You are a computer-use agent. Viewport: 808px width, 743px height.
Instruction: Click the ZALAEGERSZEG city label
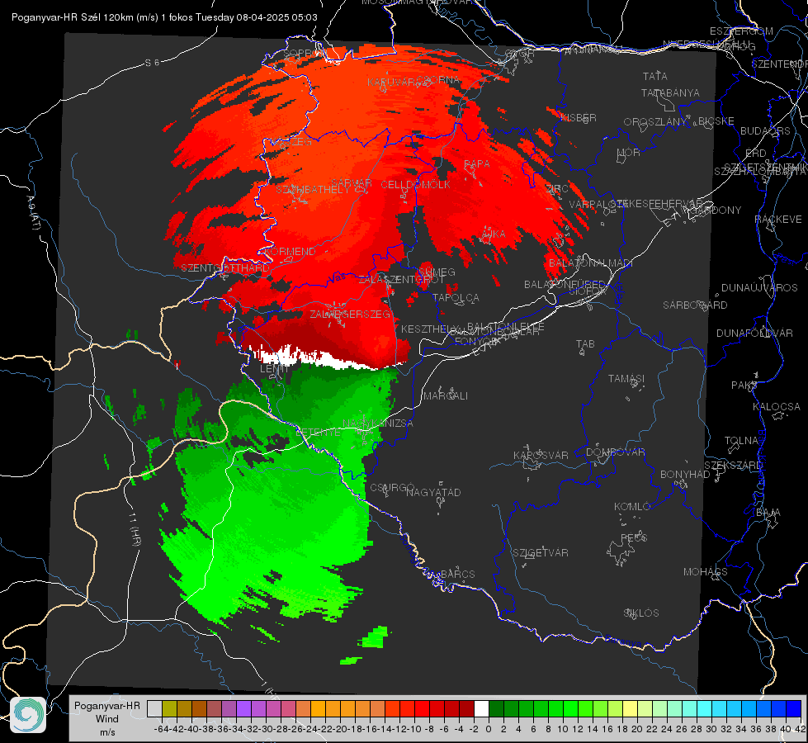coord(350,314)
